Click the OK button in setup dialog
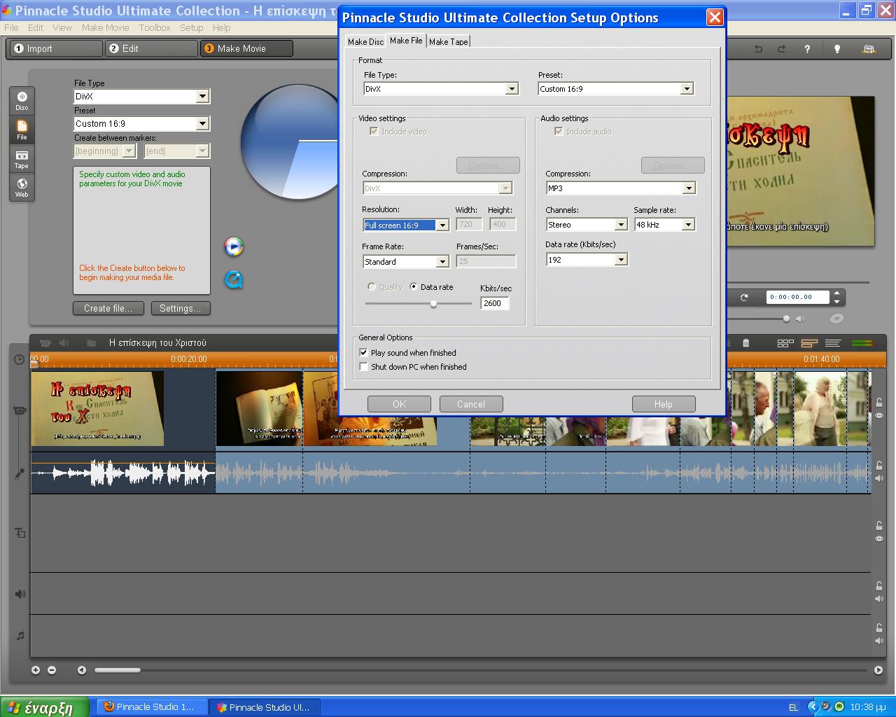Image resolution: width=896 pixels, height=717 pixels. click(x=399, y=404)
